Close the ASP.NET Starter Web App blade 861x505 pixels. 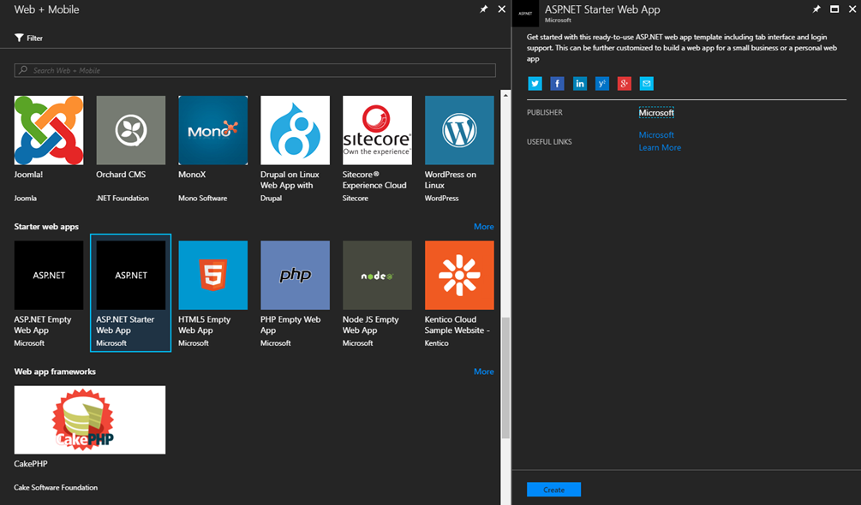tap(852, 9)
